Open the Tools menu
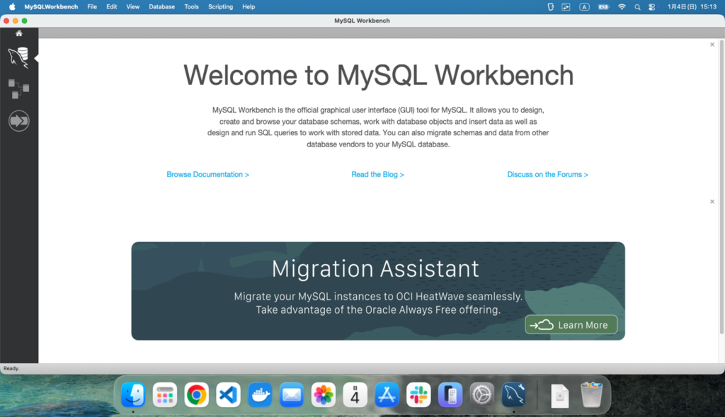Viewport: 725px width, 417px height. pos(191,6)
